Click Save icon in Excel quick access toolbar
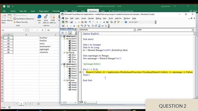This screenshot has width=198, height=111. [x=8, y=6]
